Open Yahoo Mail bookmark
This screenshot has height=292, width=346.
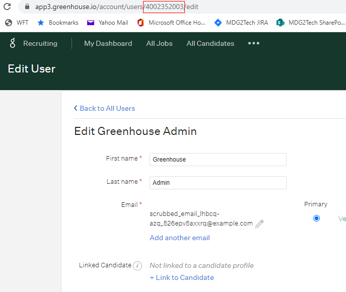107,23
